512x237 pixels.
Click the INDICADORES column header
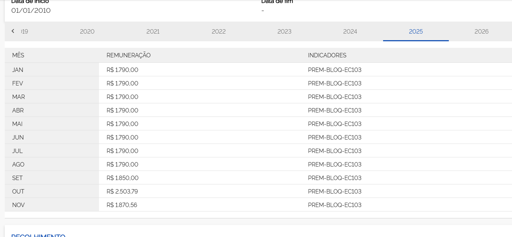coord(327,55)
